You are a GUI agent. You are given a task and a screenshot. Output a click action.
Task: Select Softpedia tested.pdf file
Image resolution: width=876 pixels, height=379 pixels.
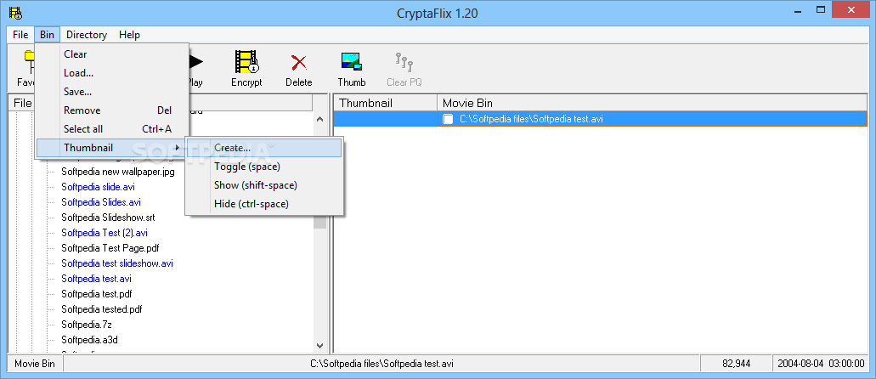pyautogui.click(x=102, y=308)
